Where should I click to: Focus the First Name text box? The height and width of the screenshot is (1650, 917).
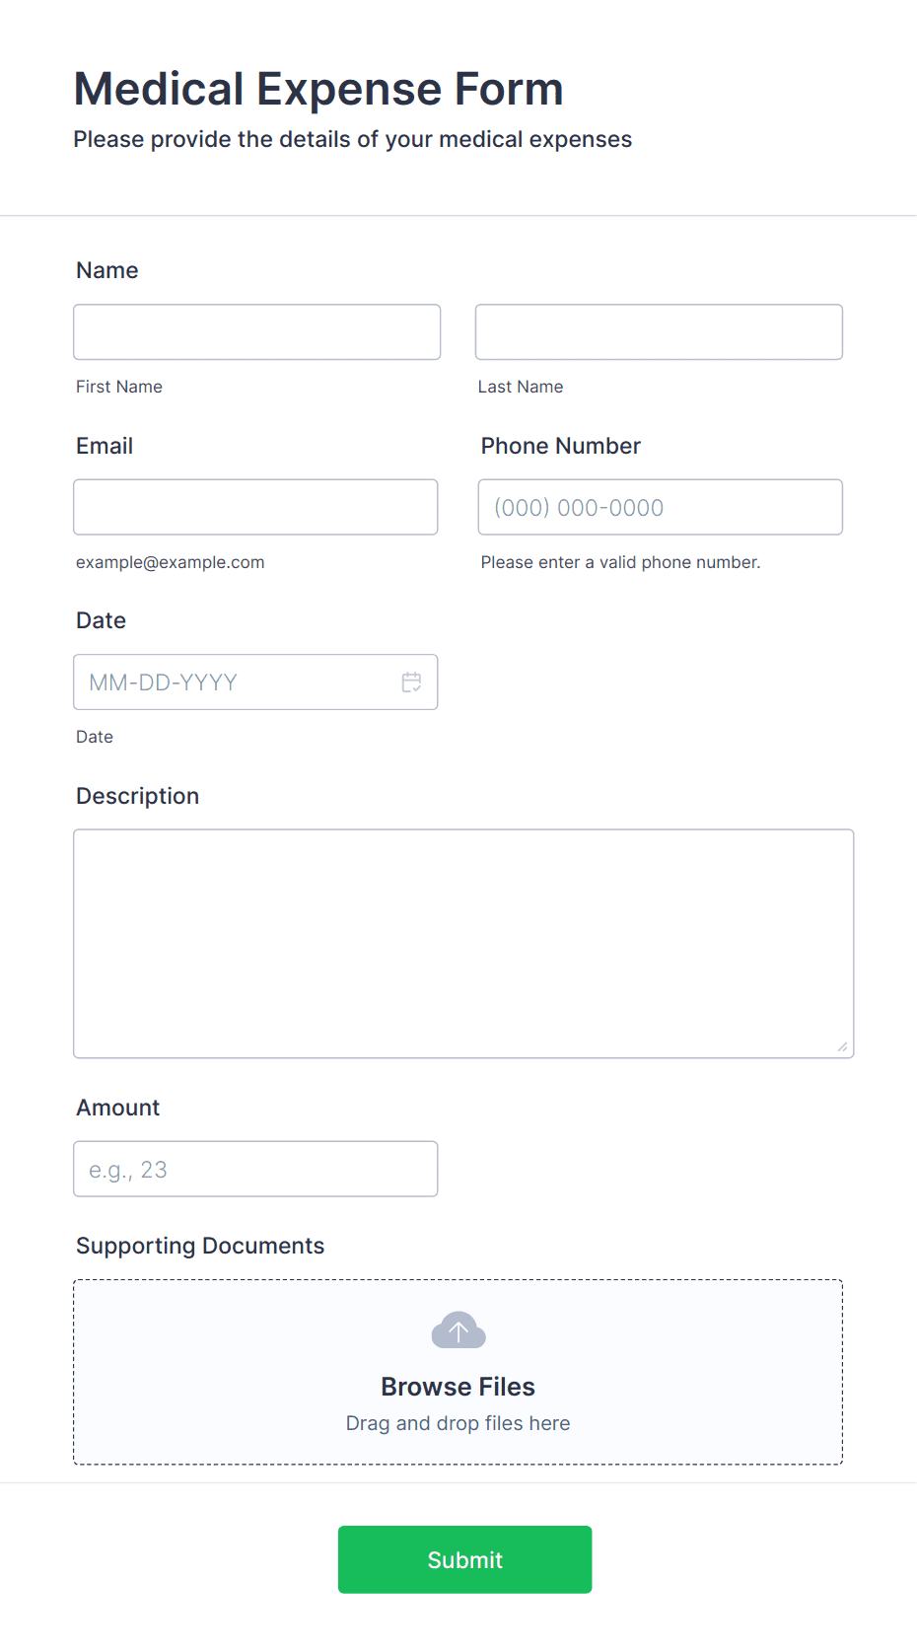256,332
